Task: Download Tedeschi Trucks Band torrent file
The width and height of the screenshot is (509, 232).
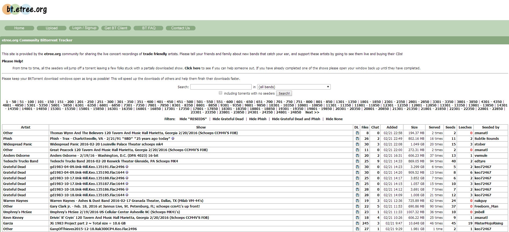Action: tap(357, 161)
